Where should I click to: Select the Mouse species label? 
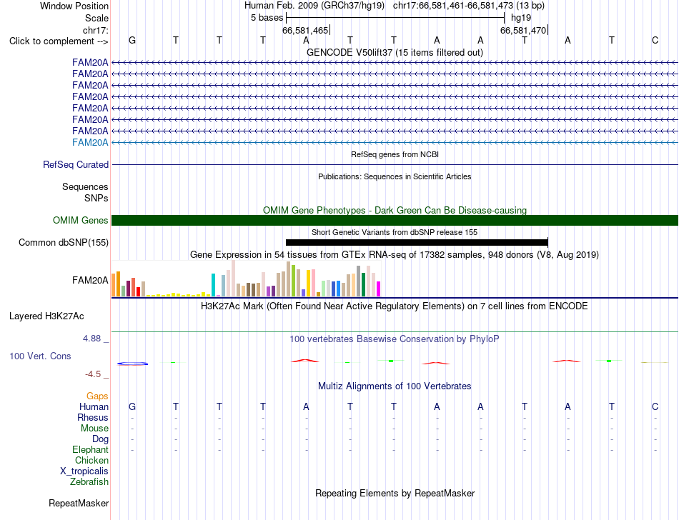pos(94,429)
